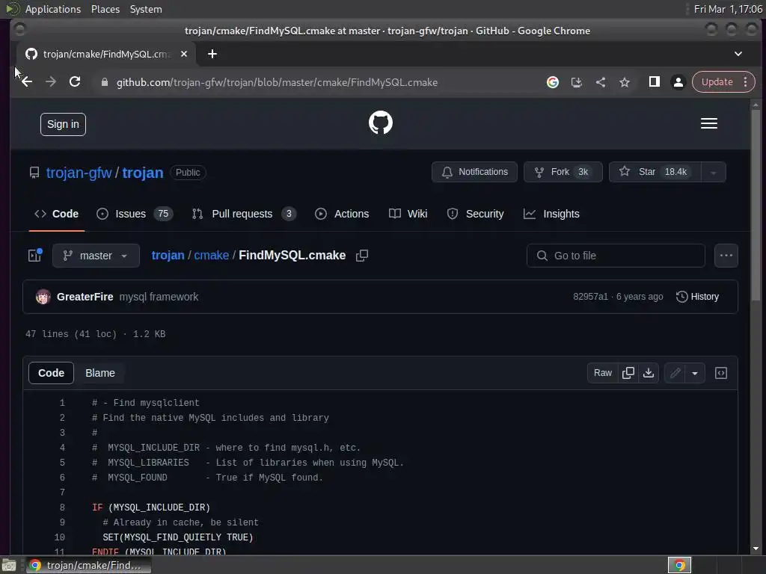
Task: Go to GitHub home via Octocat logo
Action: coord(381,123)
